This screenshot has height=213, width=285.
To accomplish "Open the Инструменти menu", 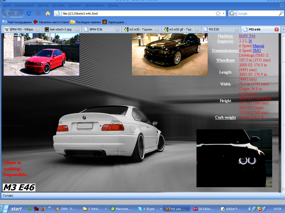I will pyautogui.click(x=95, y=5).
